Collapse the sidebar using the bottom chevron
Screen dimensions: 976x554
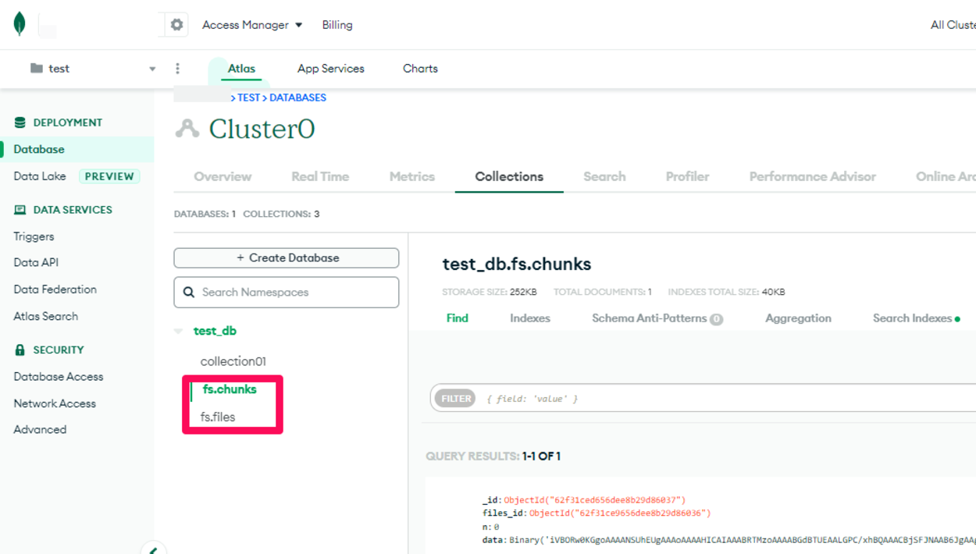pyautogui.click(x=153, y=550)
